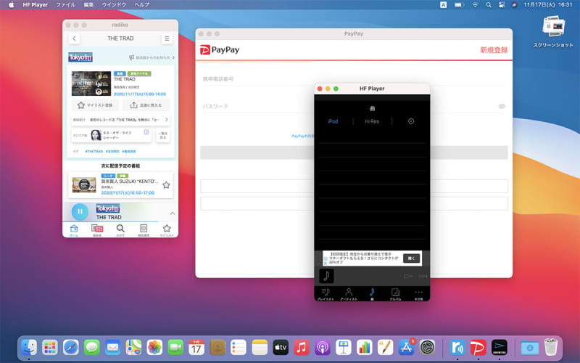The height and width of the screenshot is (363, 580).
Task: Open HF Player Songs tab
Action: point(372,294)
